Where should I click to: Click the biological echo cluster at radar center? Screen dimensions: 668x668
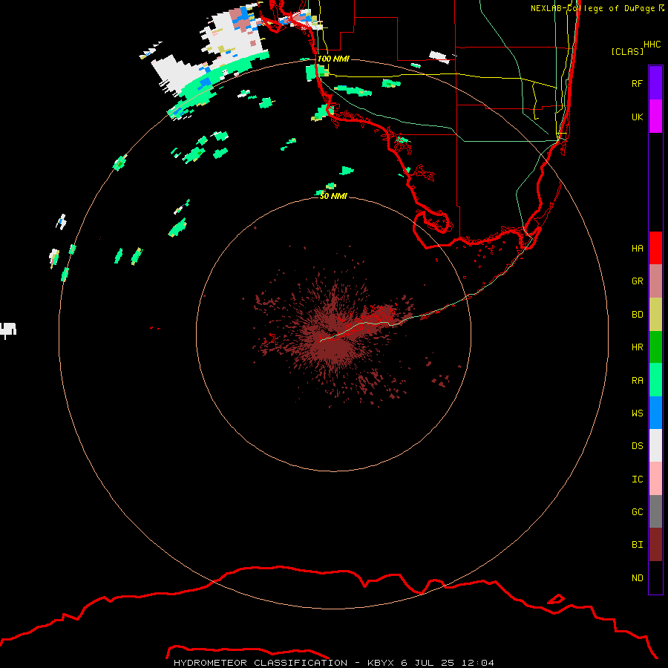[x=333, y=336]
